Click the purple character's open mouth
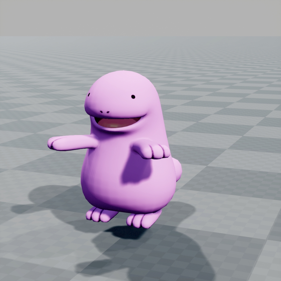Viewport: 281px width, 281px height. (x=119, y=123)
